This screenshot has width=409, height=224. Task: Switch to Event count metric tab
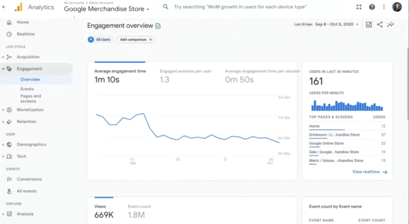[139, 212]
